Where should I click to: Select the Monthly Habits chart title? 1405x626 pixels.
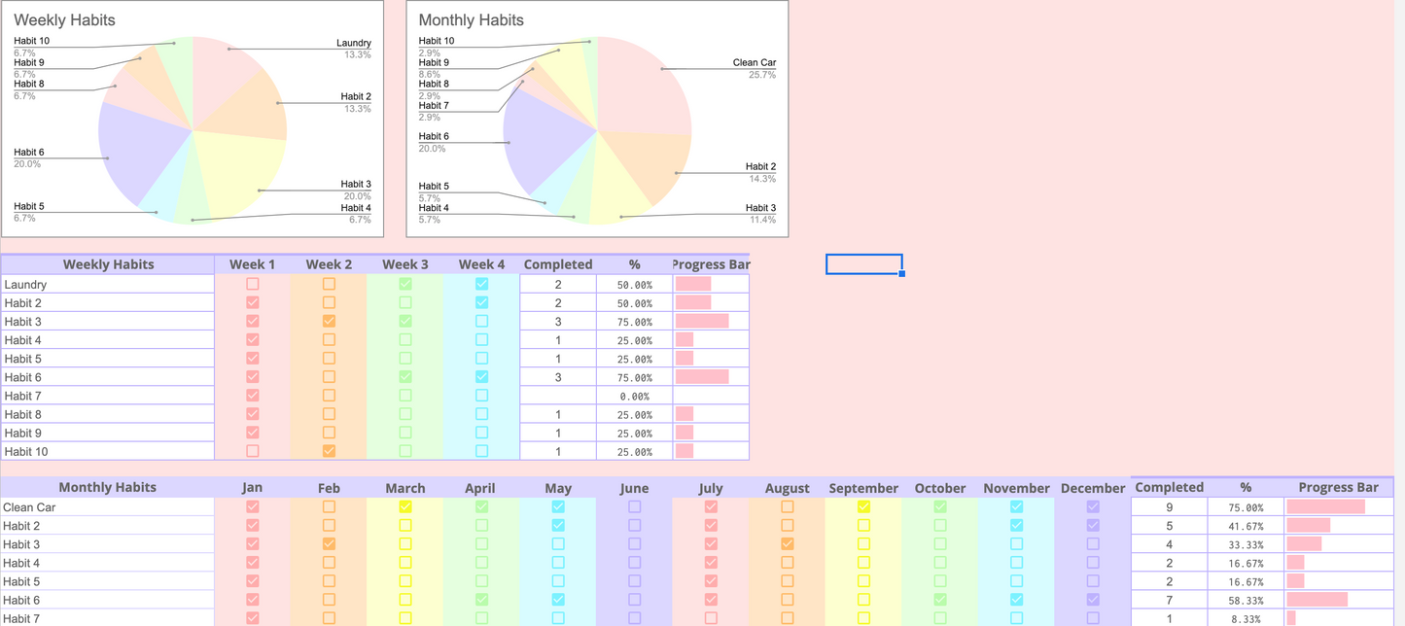tap(471, 20)
